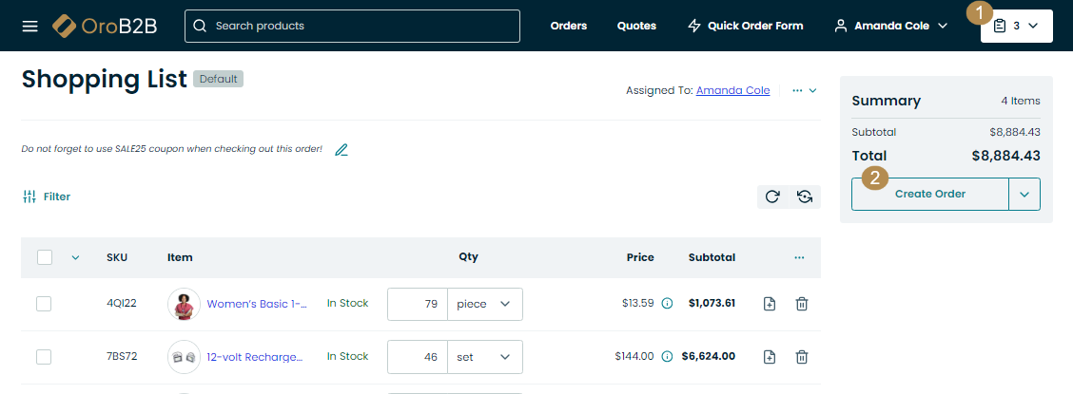
Task: Open Quotes in top navigation
Action: (636, 26)
